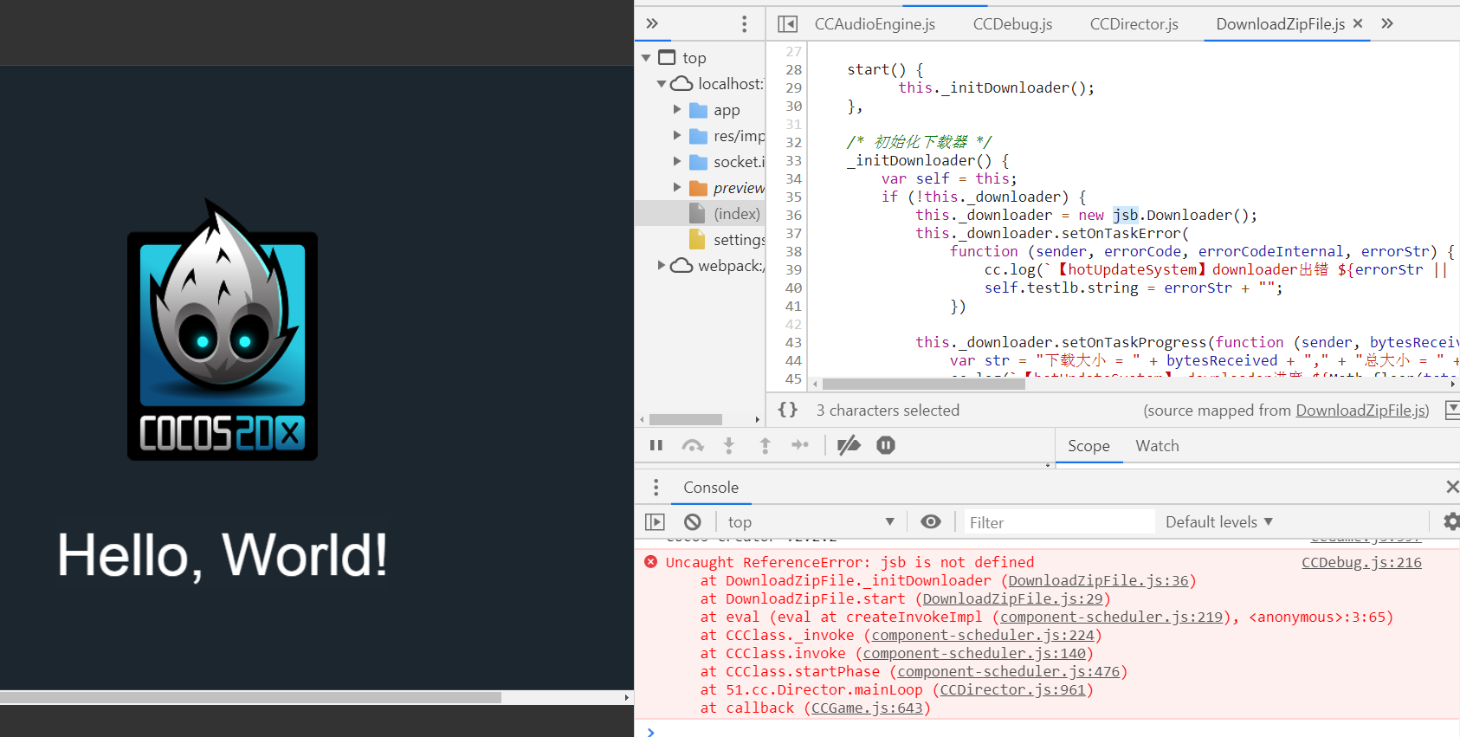This screenshot has height=737, width=1460.
Task: Select the Console drawer tab
Action: pyautogui.click(x=711, y=488)
